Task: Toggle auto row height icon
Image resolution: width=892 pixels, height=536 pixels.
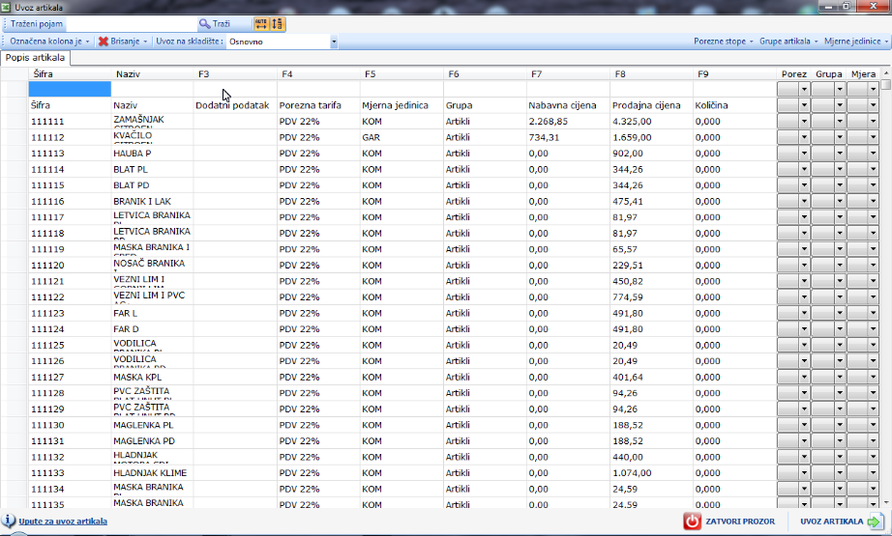Action: tap(277, 24)
